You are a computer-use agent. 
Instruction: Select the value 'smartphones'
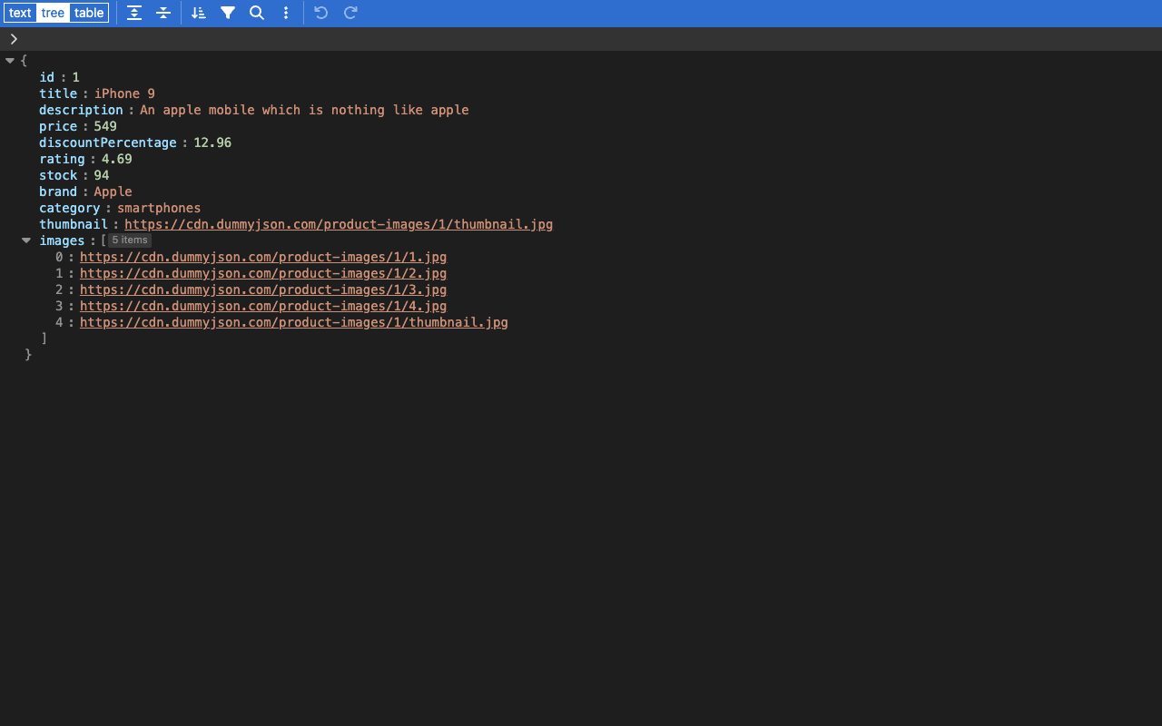click(159, 208)
